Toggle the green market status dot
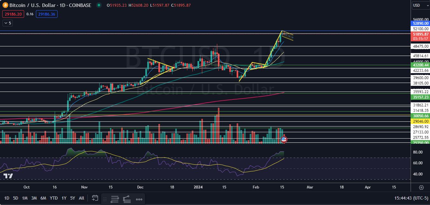This screenshot has width=430, height=205. click(x=99, y=5)
